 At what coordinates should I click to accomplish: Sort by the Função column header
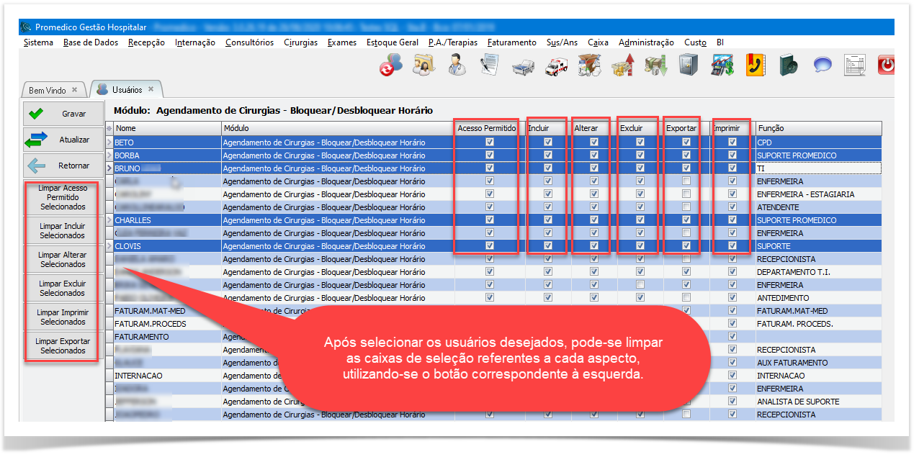(817, 128)
